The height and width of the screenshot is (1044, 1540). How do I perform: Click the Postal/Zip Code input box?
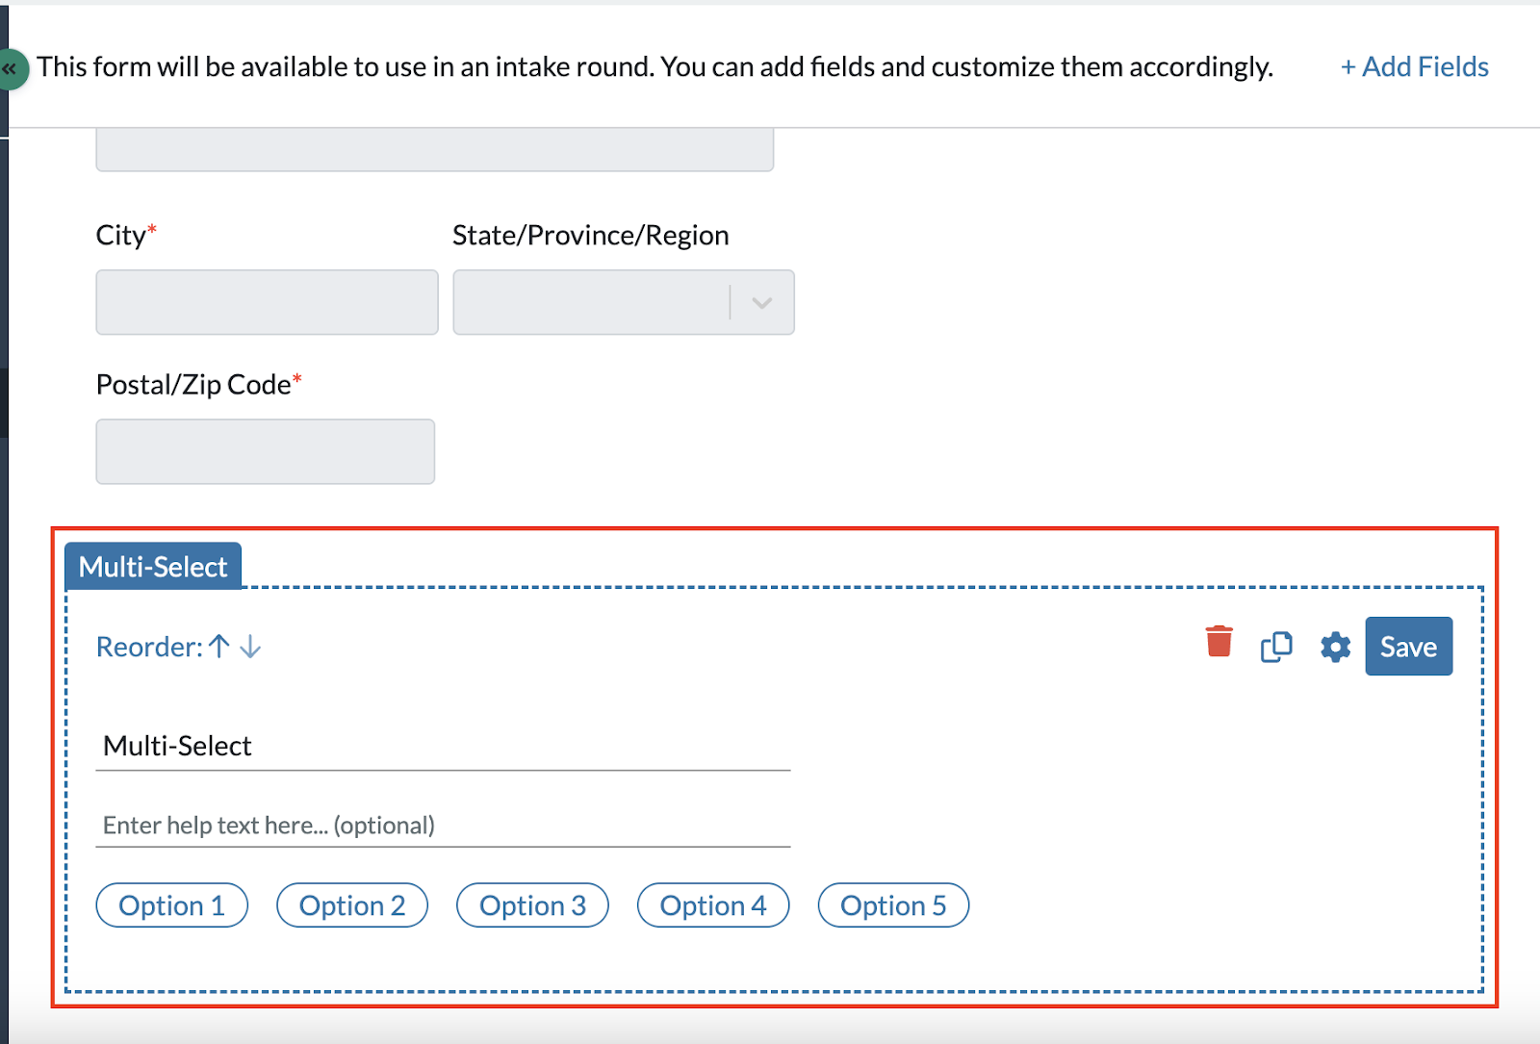[x=265, y=451]
